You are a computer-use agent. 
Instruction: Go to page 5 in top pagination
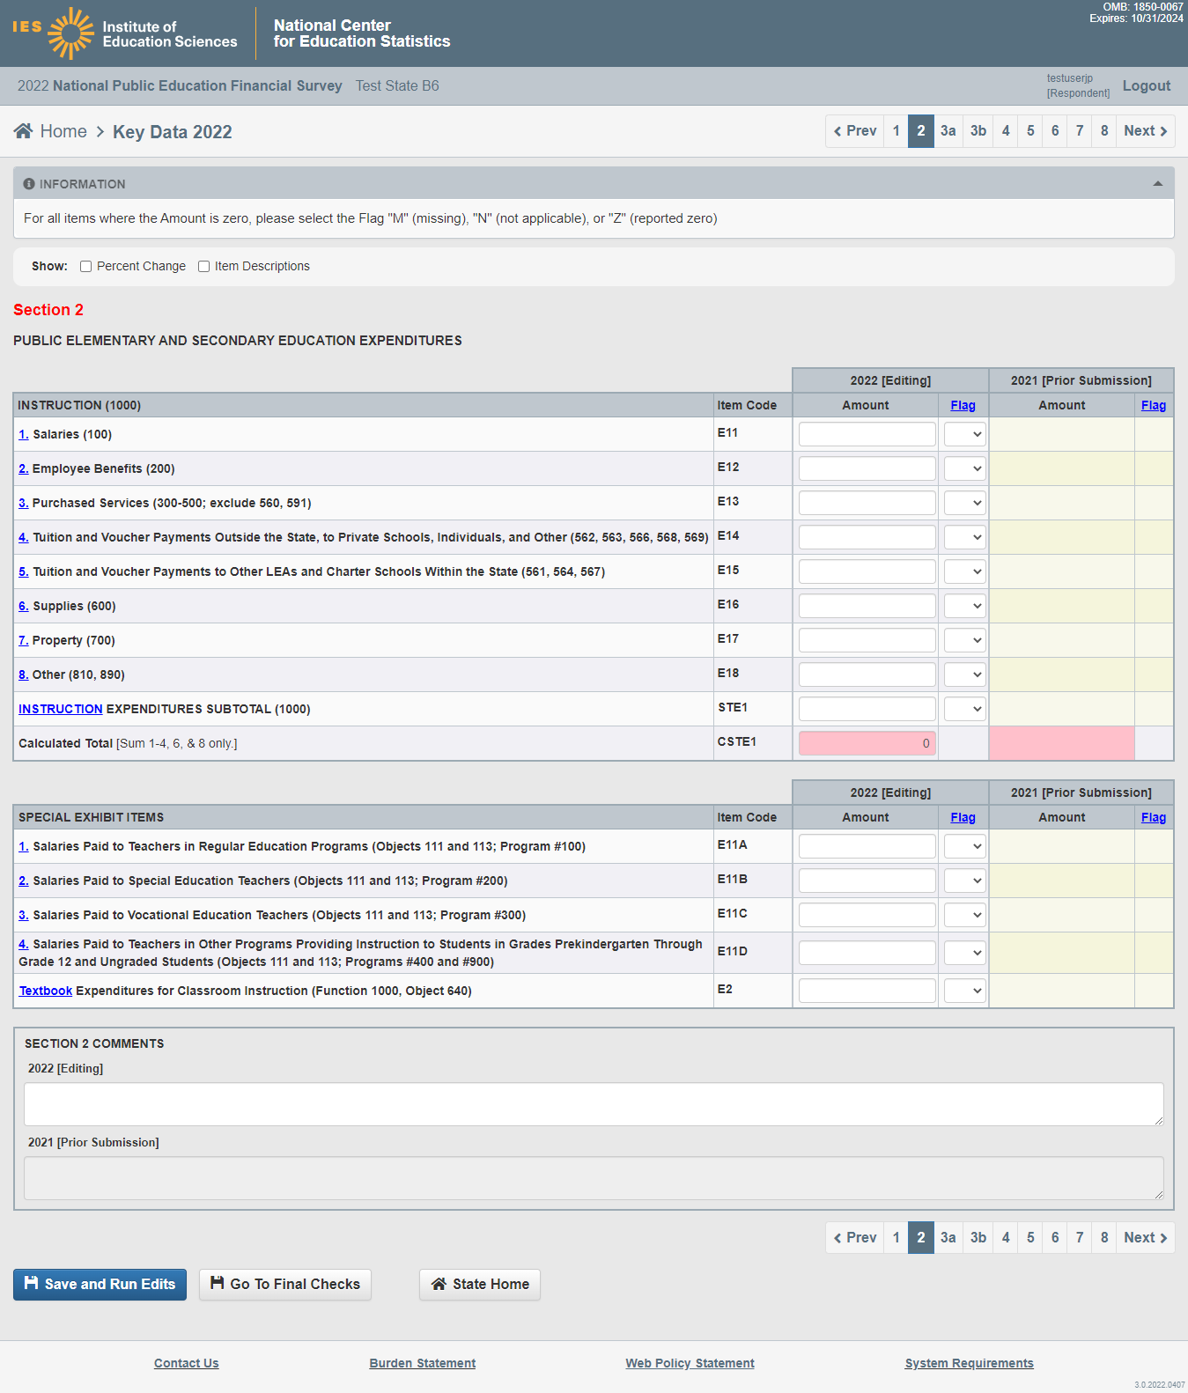(1030, 131)
